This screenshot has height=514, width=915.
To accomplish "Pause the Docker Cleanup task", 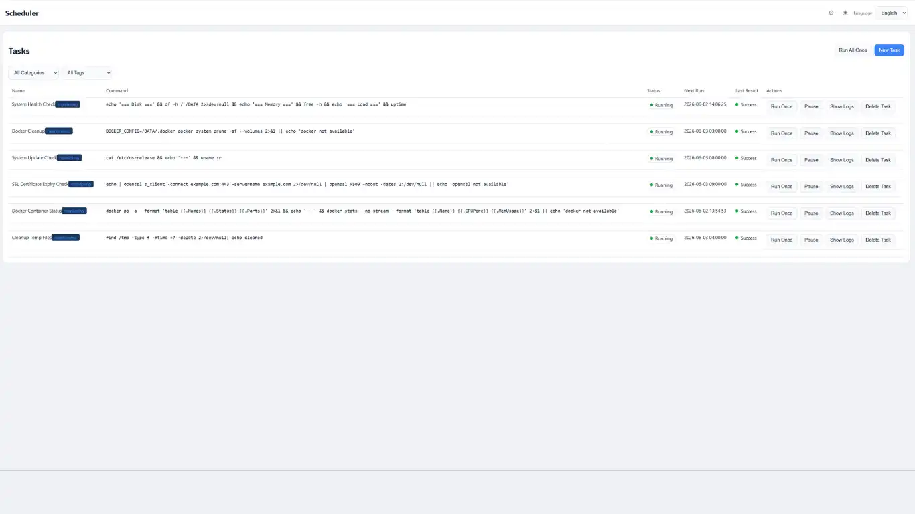I will point(811,133).
